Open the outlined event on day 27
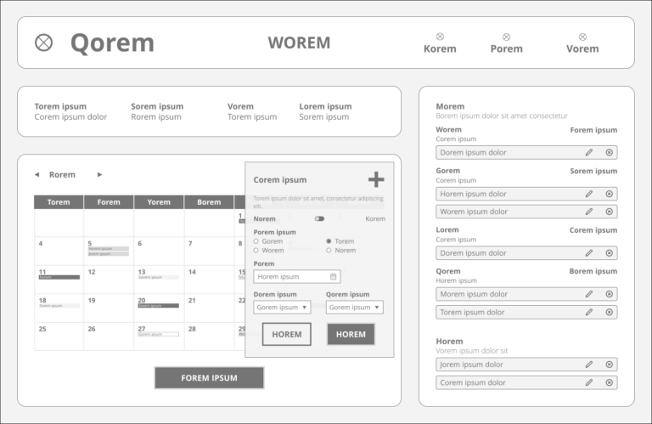 pyautogui.click(x=159, y=334)
